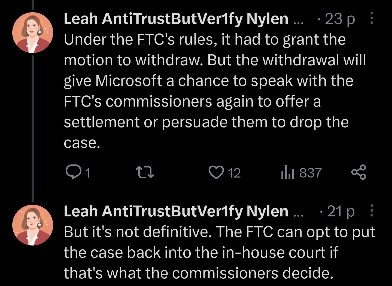This screenshot has width=392, height=286.
Task: Open profile avatar on the second tweet
Action: click(33, 225)
